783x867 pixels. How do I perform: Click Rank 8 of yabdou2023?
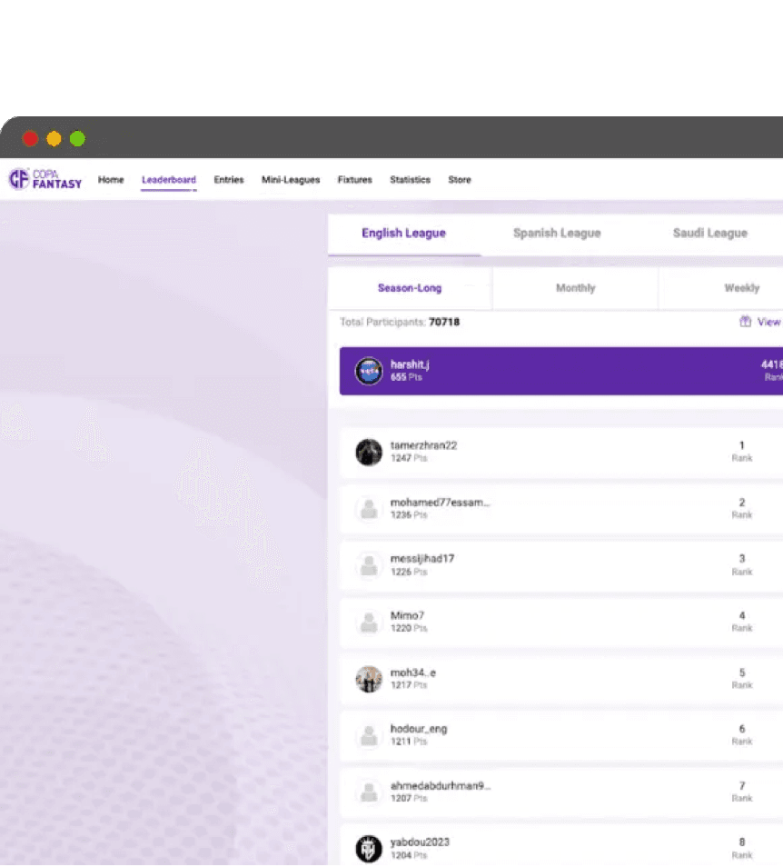(742, 848)
